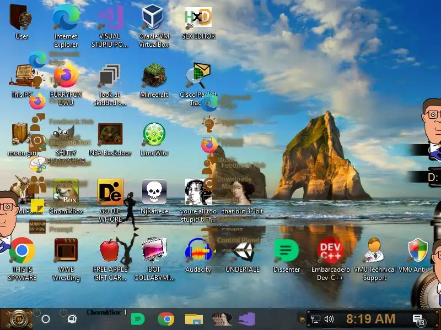Select the VISUAL STUPID PO... shortcut
The height and width of the screenshot is (330, 441).
110,25
